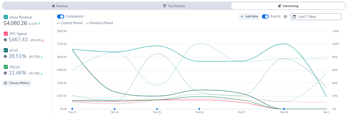Select the Feb 26 event marker
This screenshot has width=347, height=115.
click(x=199, y=109)
